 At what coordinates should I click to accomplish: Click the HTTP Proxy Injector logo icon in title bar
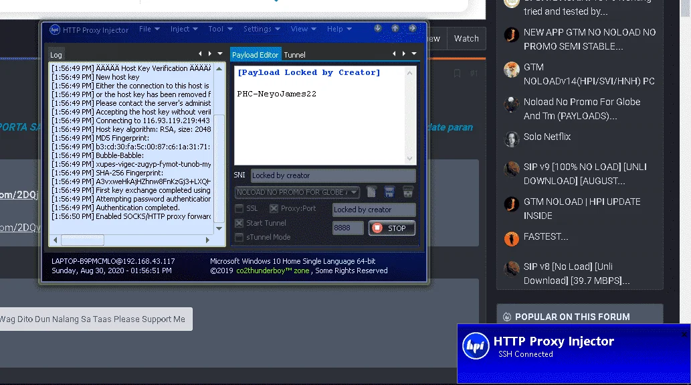click(55, 29)
